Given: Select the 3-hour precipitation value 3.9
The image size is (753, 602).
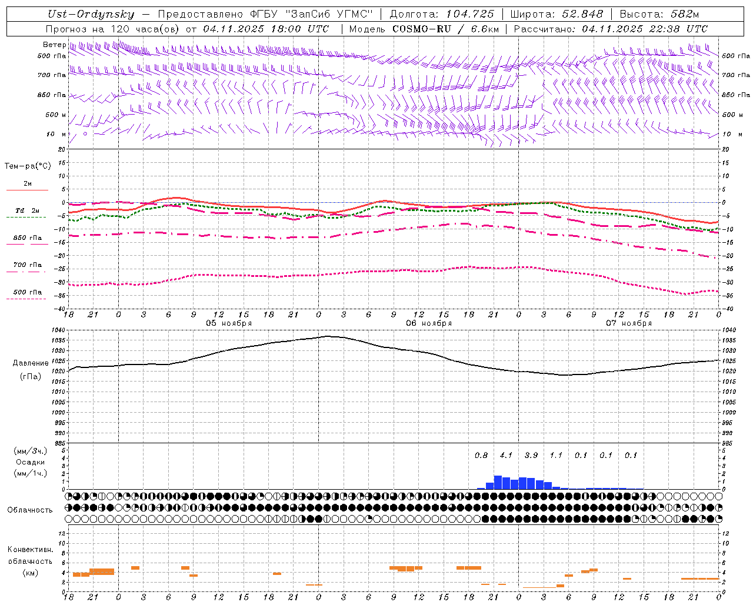Looking at the screenshot, I should [x=531, y=456].
